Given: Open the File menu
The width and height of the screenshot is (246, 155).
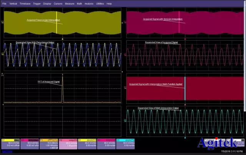Looking at the screenshot, I should (5, 3).
